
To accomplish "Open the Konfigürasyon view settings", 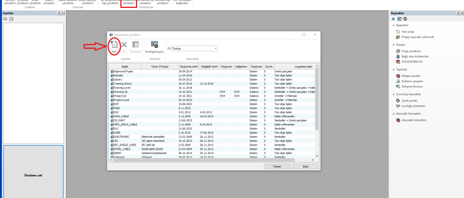I will [x=154, y=46].
